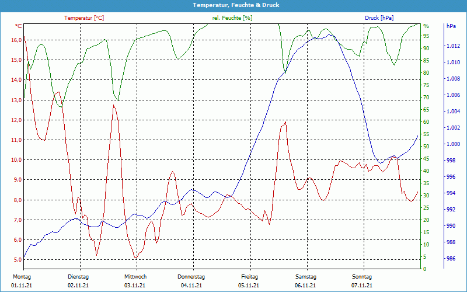
Task: Click the 11,0 temperature axis value
Action: 16,140
